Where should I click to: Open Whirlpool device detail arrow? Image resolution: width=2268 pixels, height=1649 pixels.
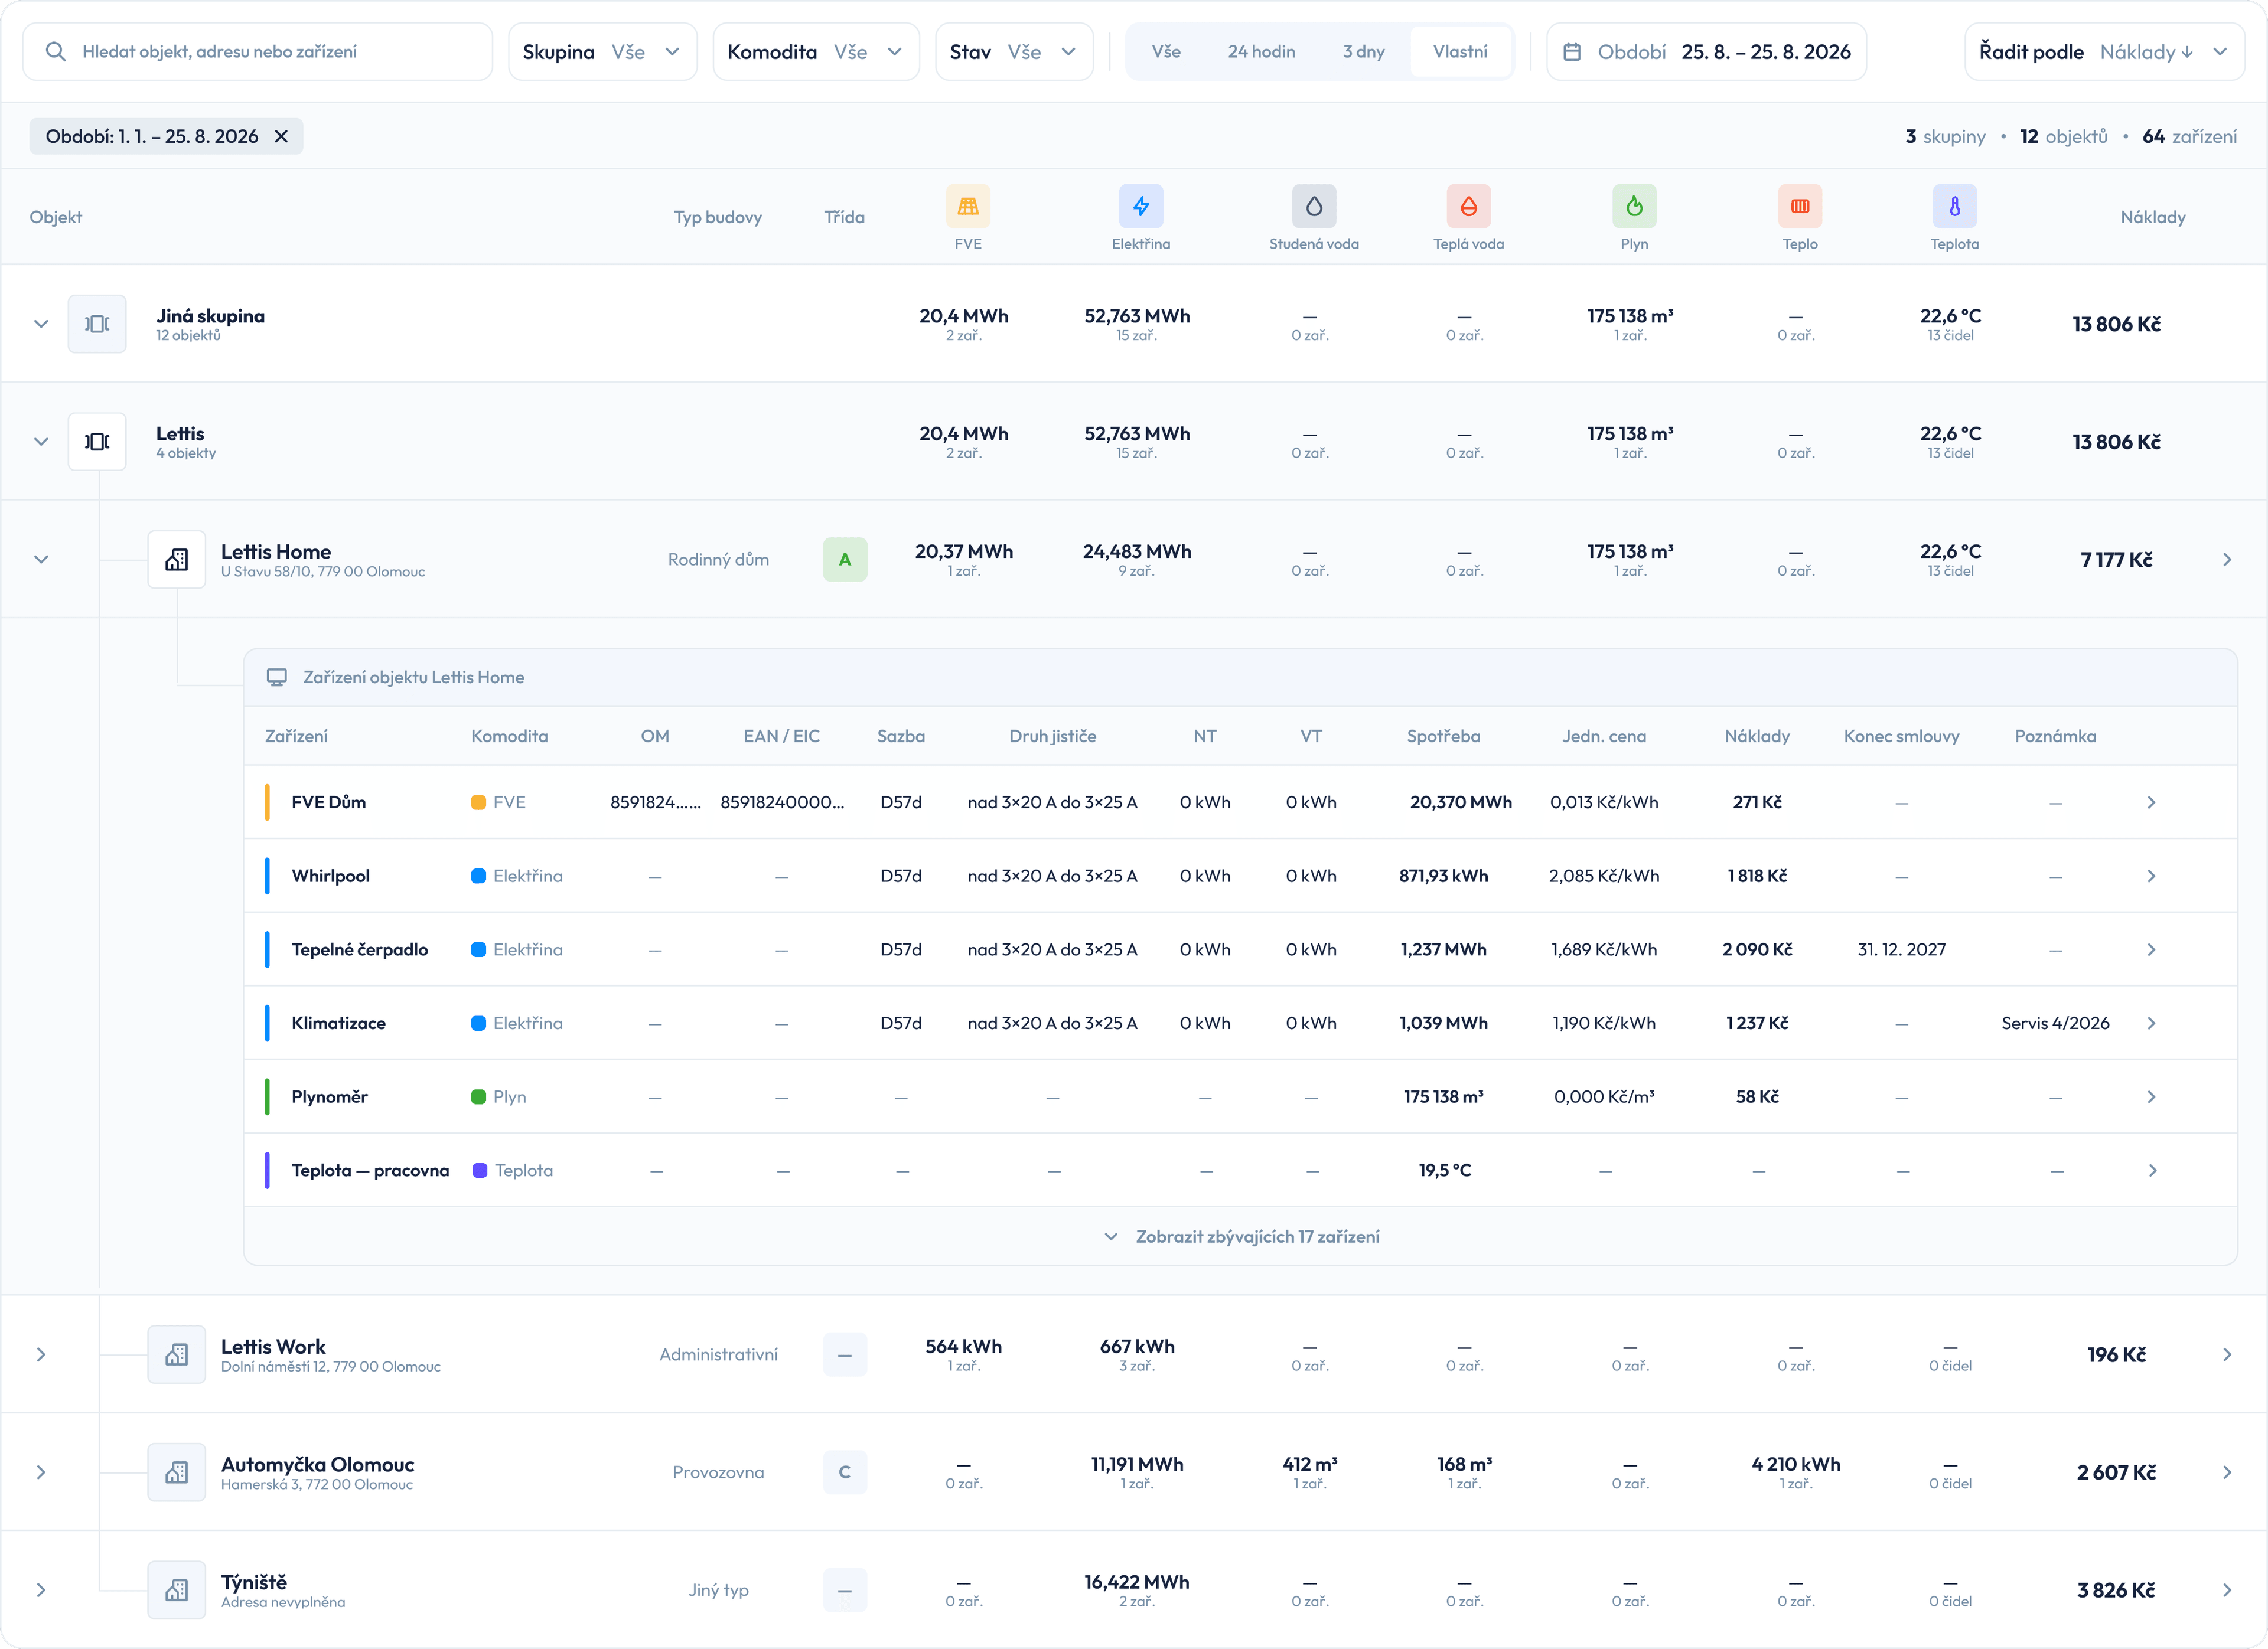tap(2151, 877)
